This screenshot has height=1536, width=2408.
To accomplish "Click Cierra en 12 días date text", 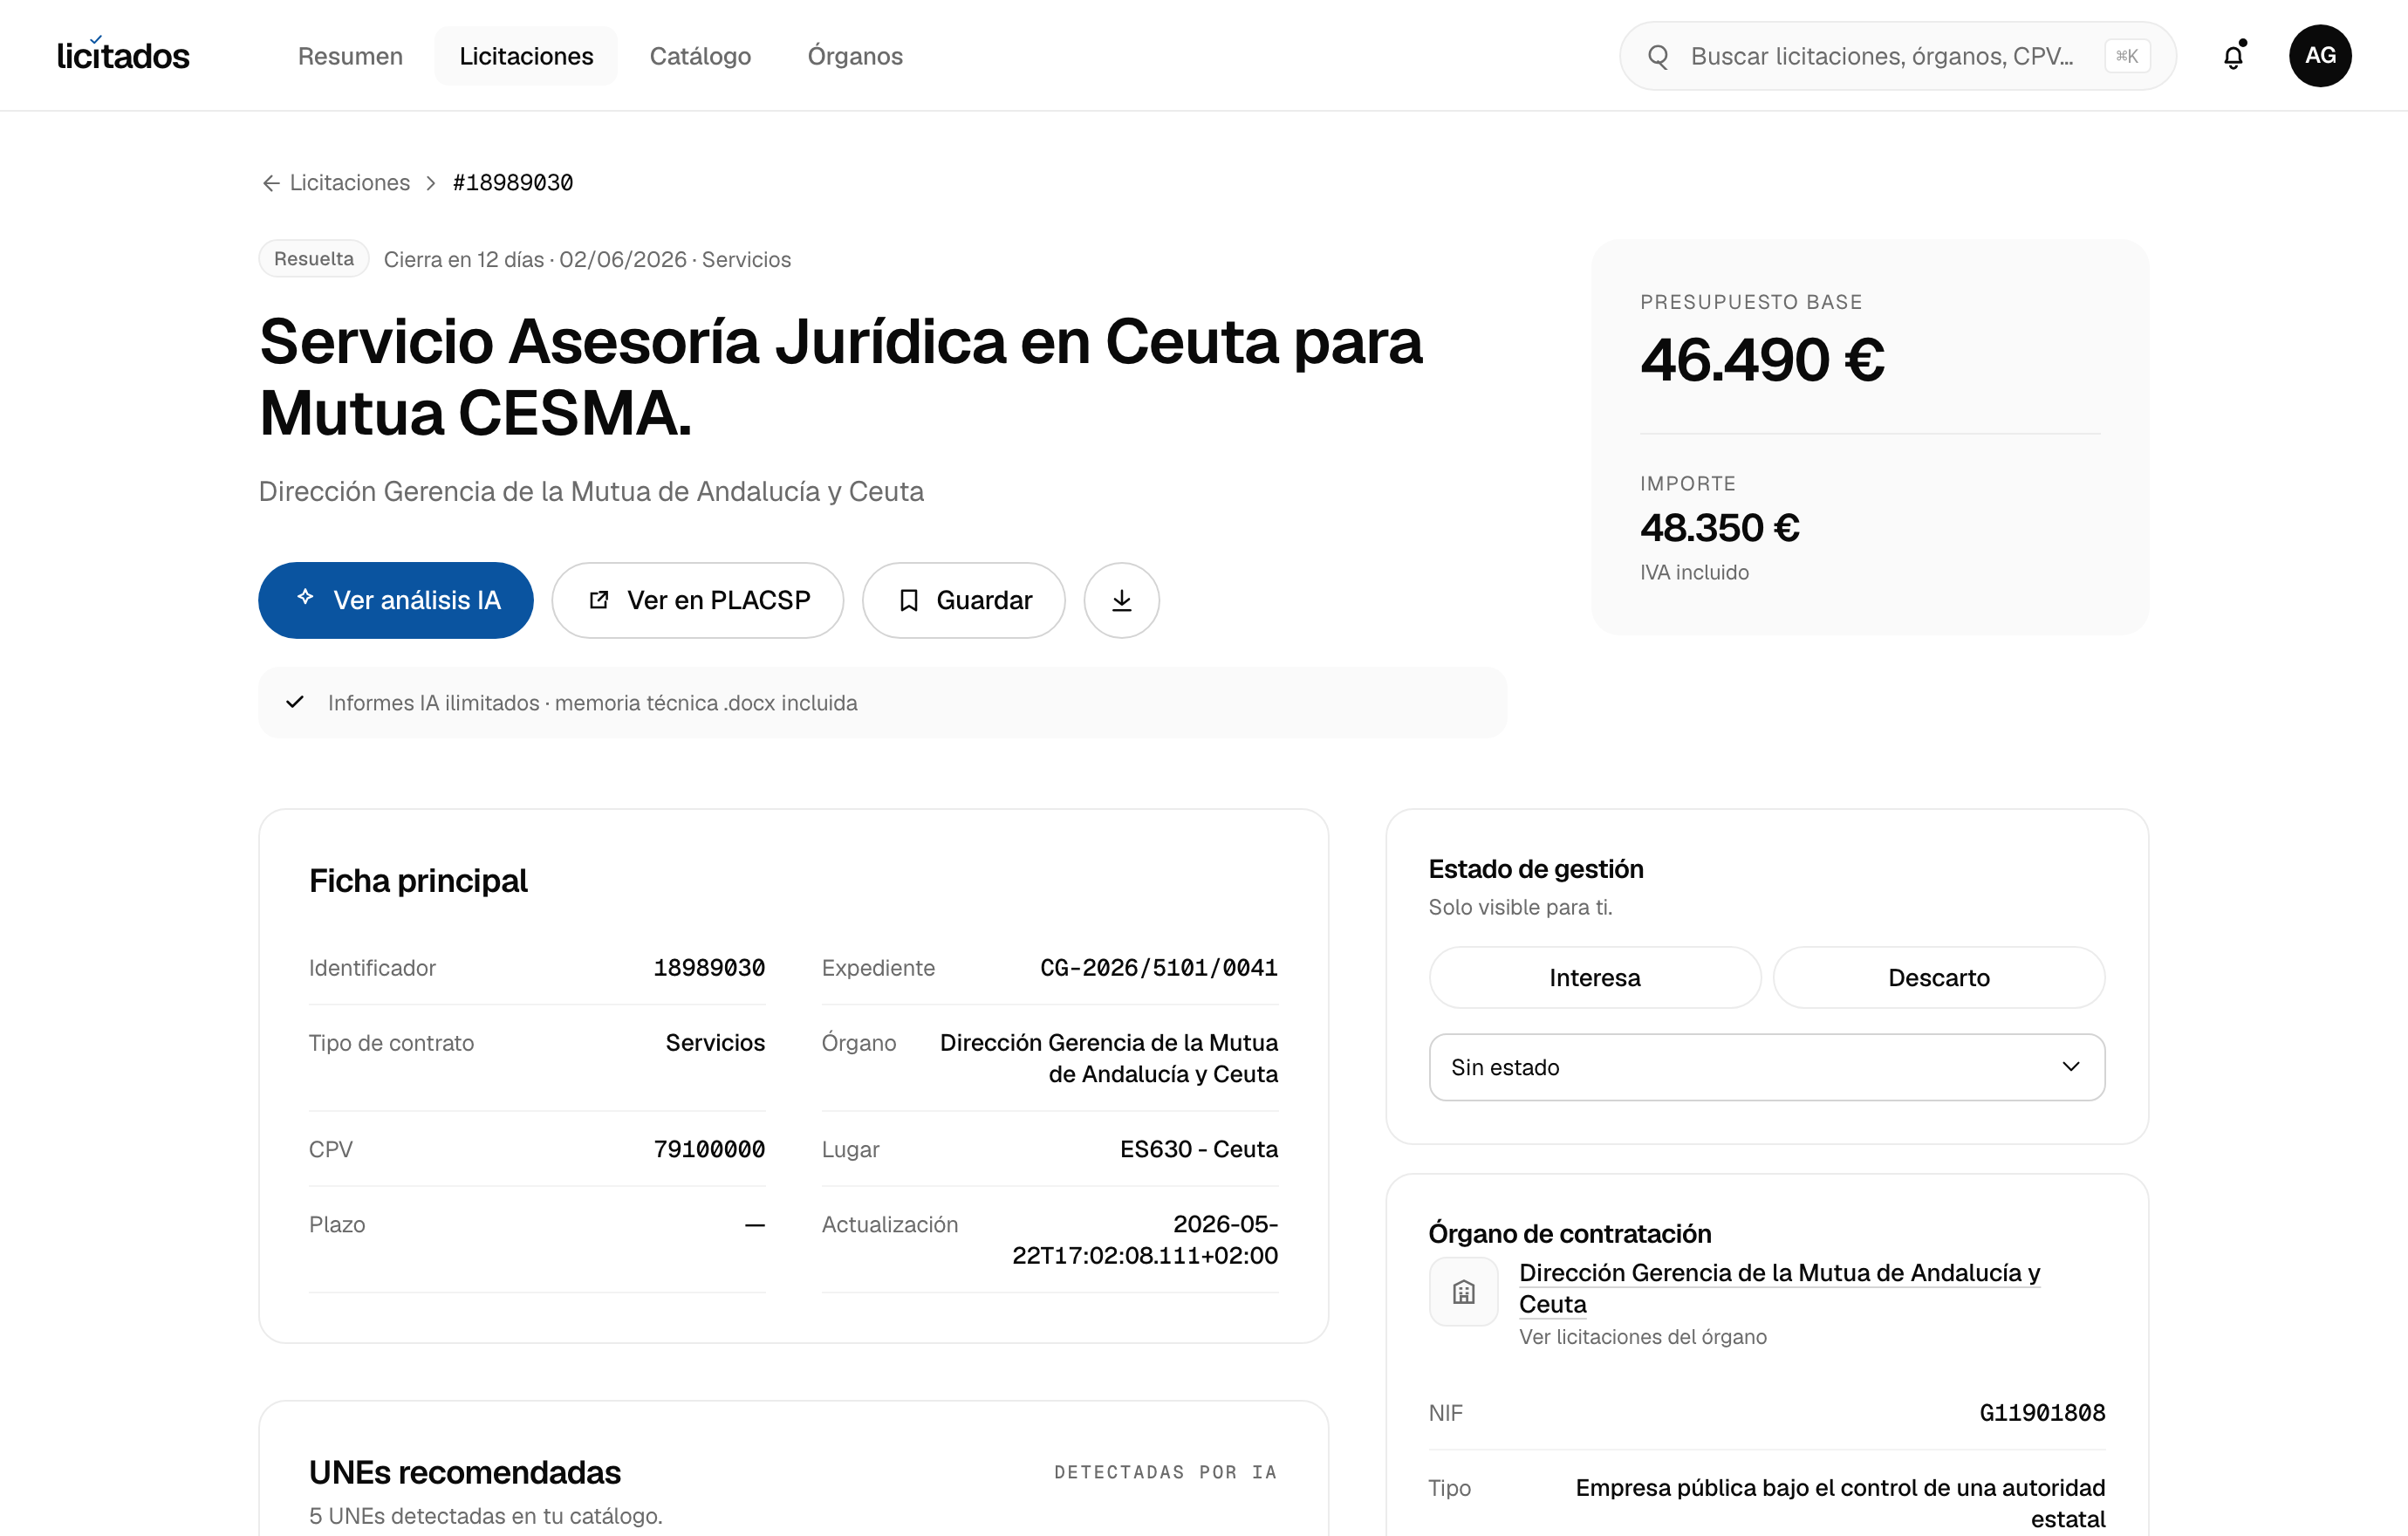I will click(588, 260).
